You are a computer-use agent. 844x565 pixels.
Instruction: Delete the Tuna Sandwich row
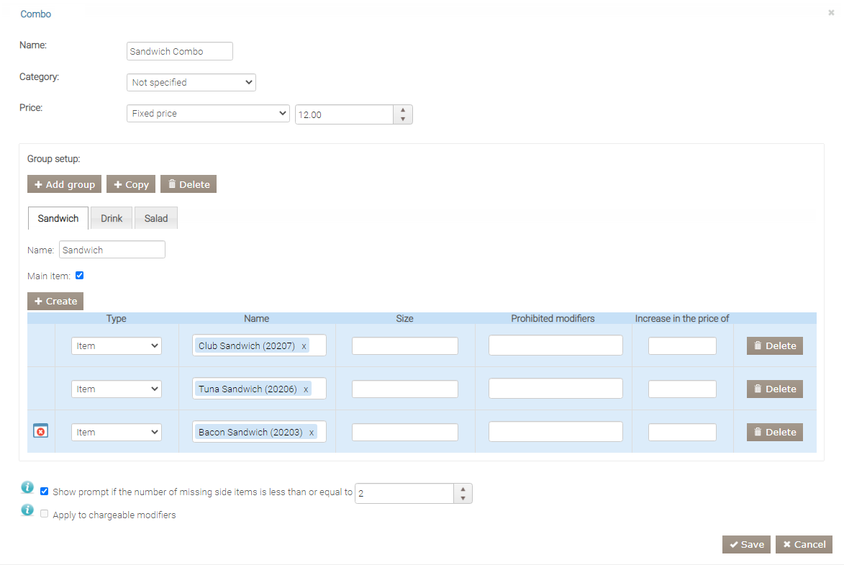pyautogui.click(x=774, y=389)
